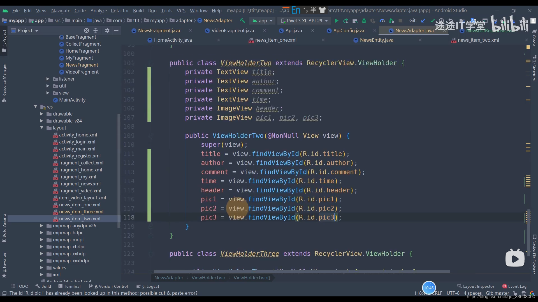Collapse the layout folder
The width and height of the screenshot is (538, 302).
[41, 128]
